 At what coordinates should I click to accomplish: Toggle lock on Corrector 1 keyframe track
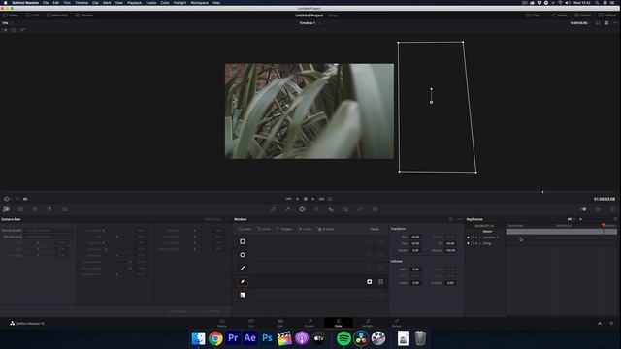point(473,238)
